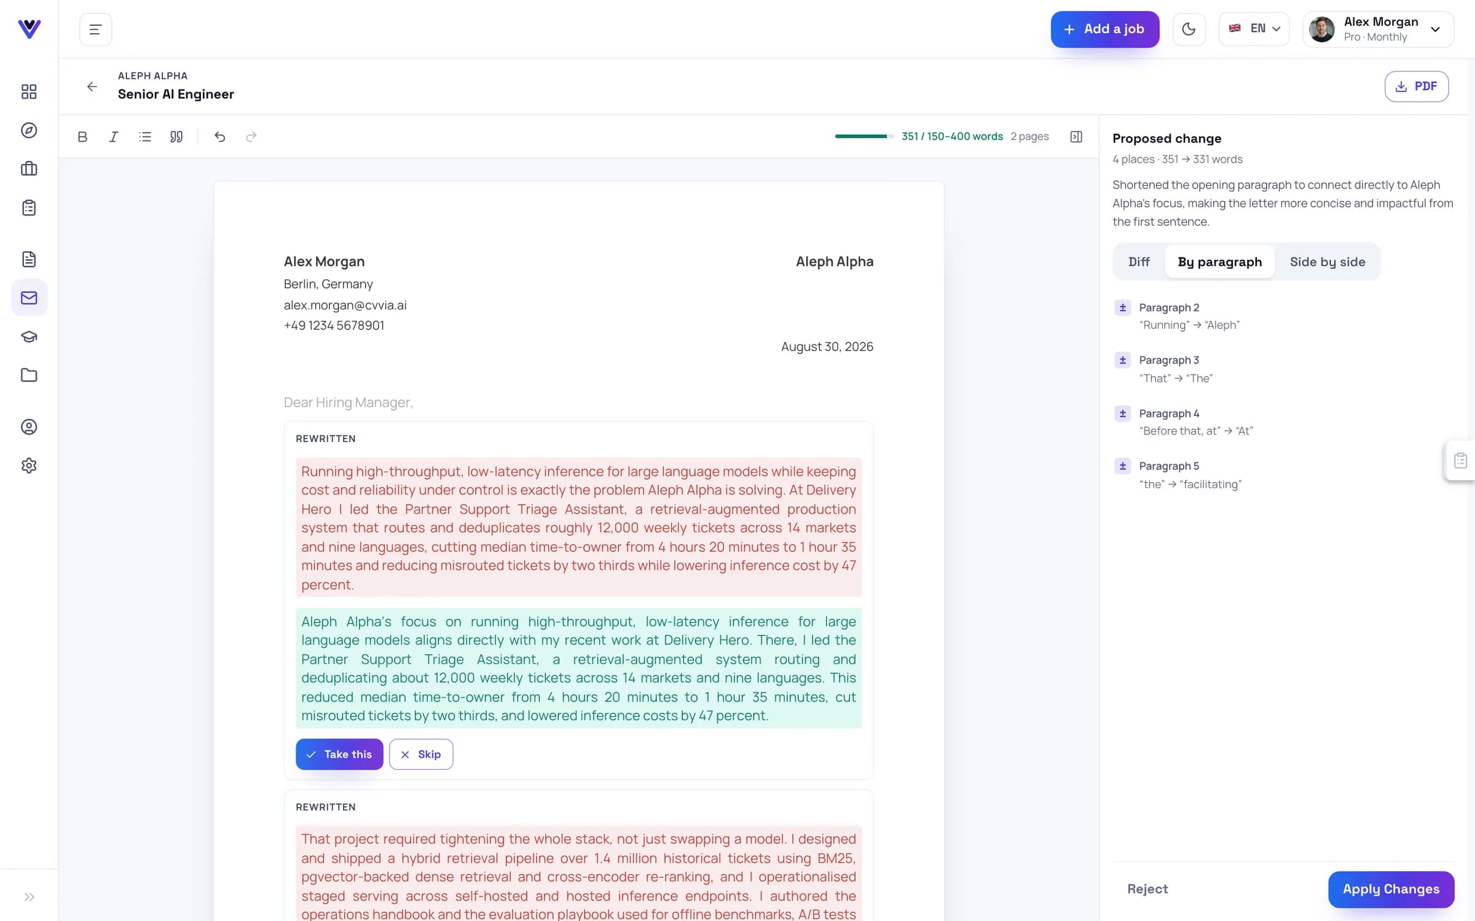The height and width of the screenshot is (921, 1475).
Task: Click the CVVIA logo icon
Action: click(x=29, y=28)
